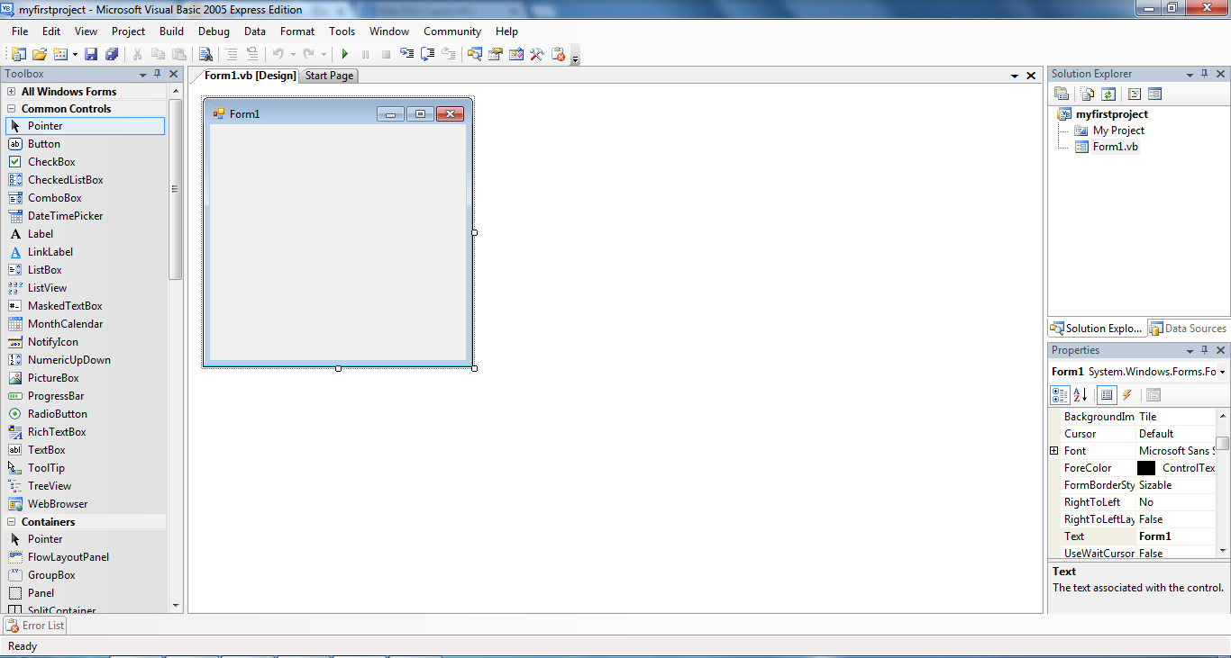Switch to the Data Sources panel

point(1188,328)
